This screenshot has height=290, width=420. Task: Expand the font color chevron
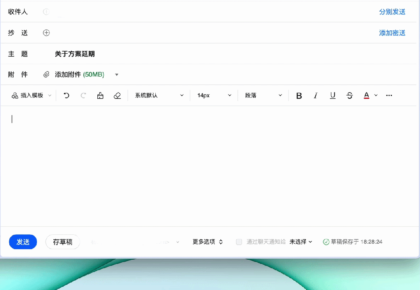[x=376, y=95]
